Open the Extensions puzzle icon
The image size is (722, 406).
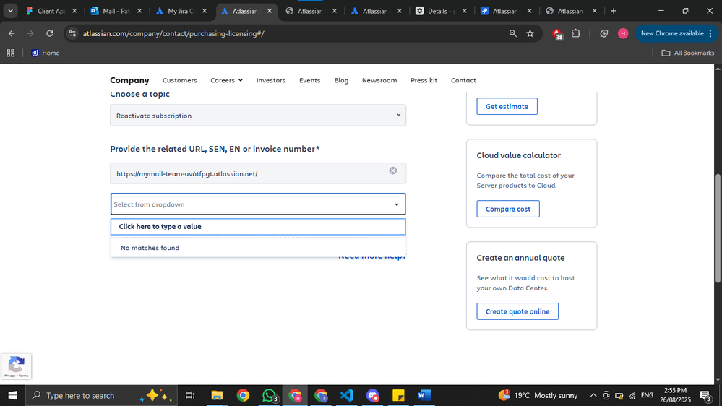[575, 33]
